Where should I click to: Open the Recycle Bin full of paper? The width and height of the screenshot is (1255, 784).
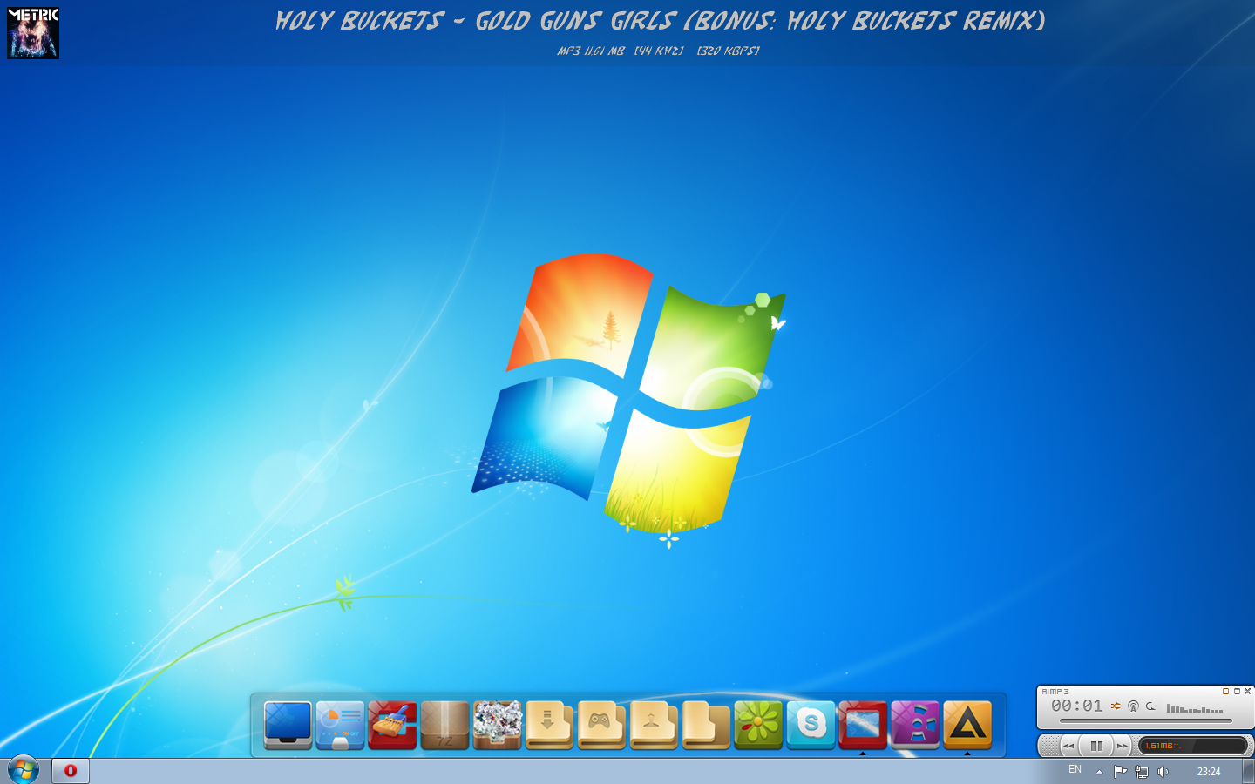click(x=497, y=725)
